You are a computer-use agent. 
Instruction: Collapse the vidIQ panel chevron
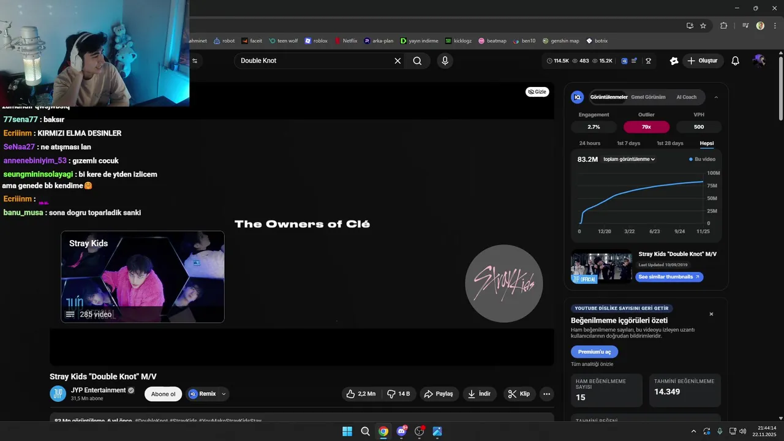717,97
